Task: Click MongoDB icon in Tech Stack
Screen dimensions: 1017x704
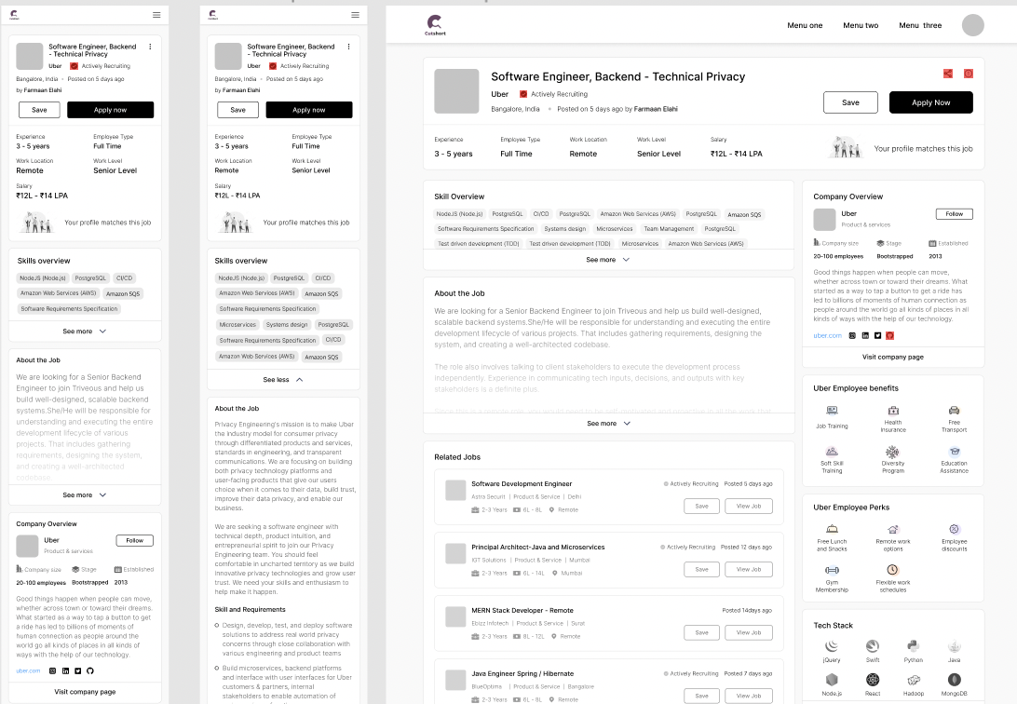Action: tap(954, 680)
